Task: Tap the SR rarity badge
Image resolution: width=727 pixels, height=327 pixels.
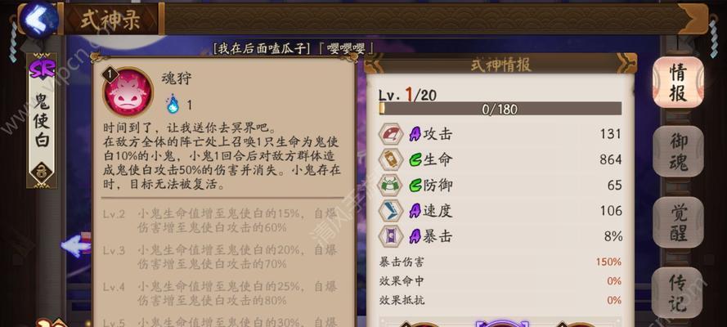Action: pyautogui.click(x=43, y=69)
